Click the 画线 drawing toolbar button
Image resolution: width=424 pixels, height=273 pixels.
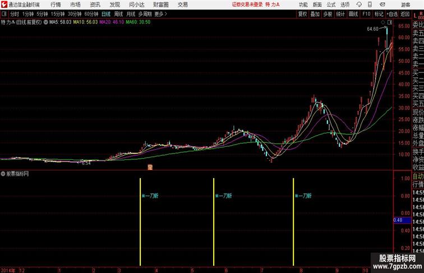tap(353, 14)
